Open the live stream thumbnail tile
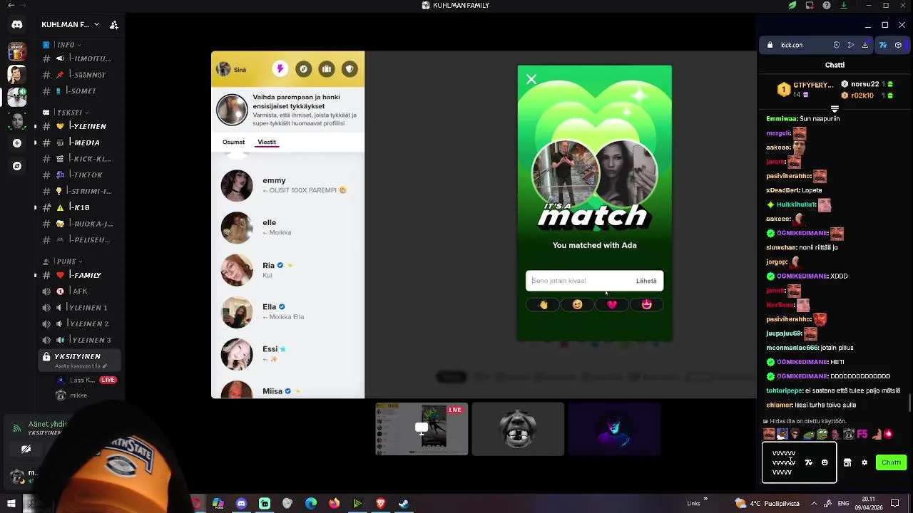 [422, 429]
